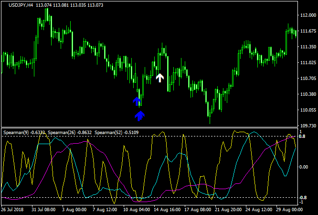Click the 3 Aug 00:00 time label
The width and height of the screenshot is (318, 215).
74,210
